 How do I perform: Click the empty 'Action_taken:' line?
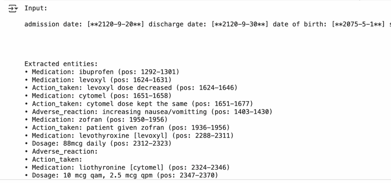[x=57, y=159]
